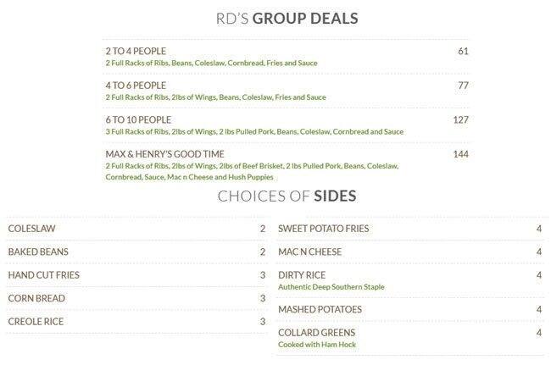Select the 4 TO 6 PEOPLE group deal
This screenshot has height=365, width=551.
[135, 86]
